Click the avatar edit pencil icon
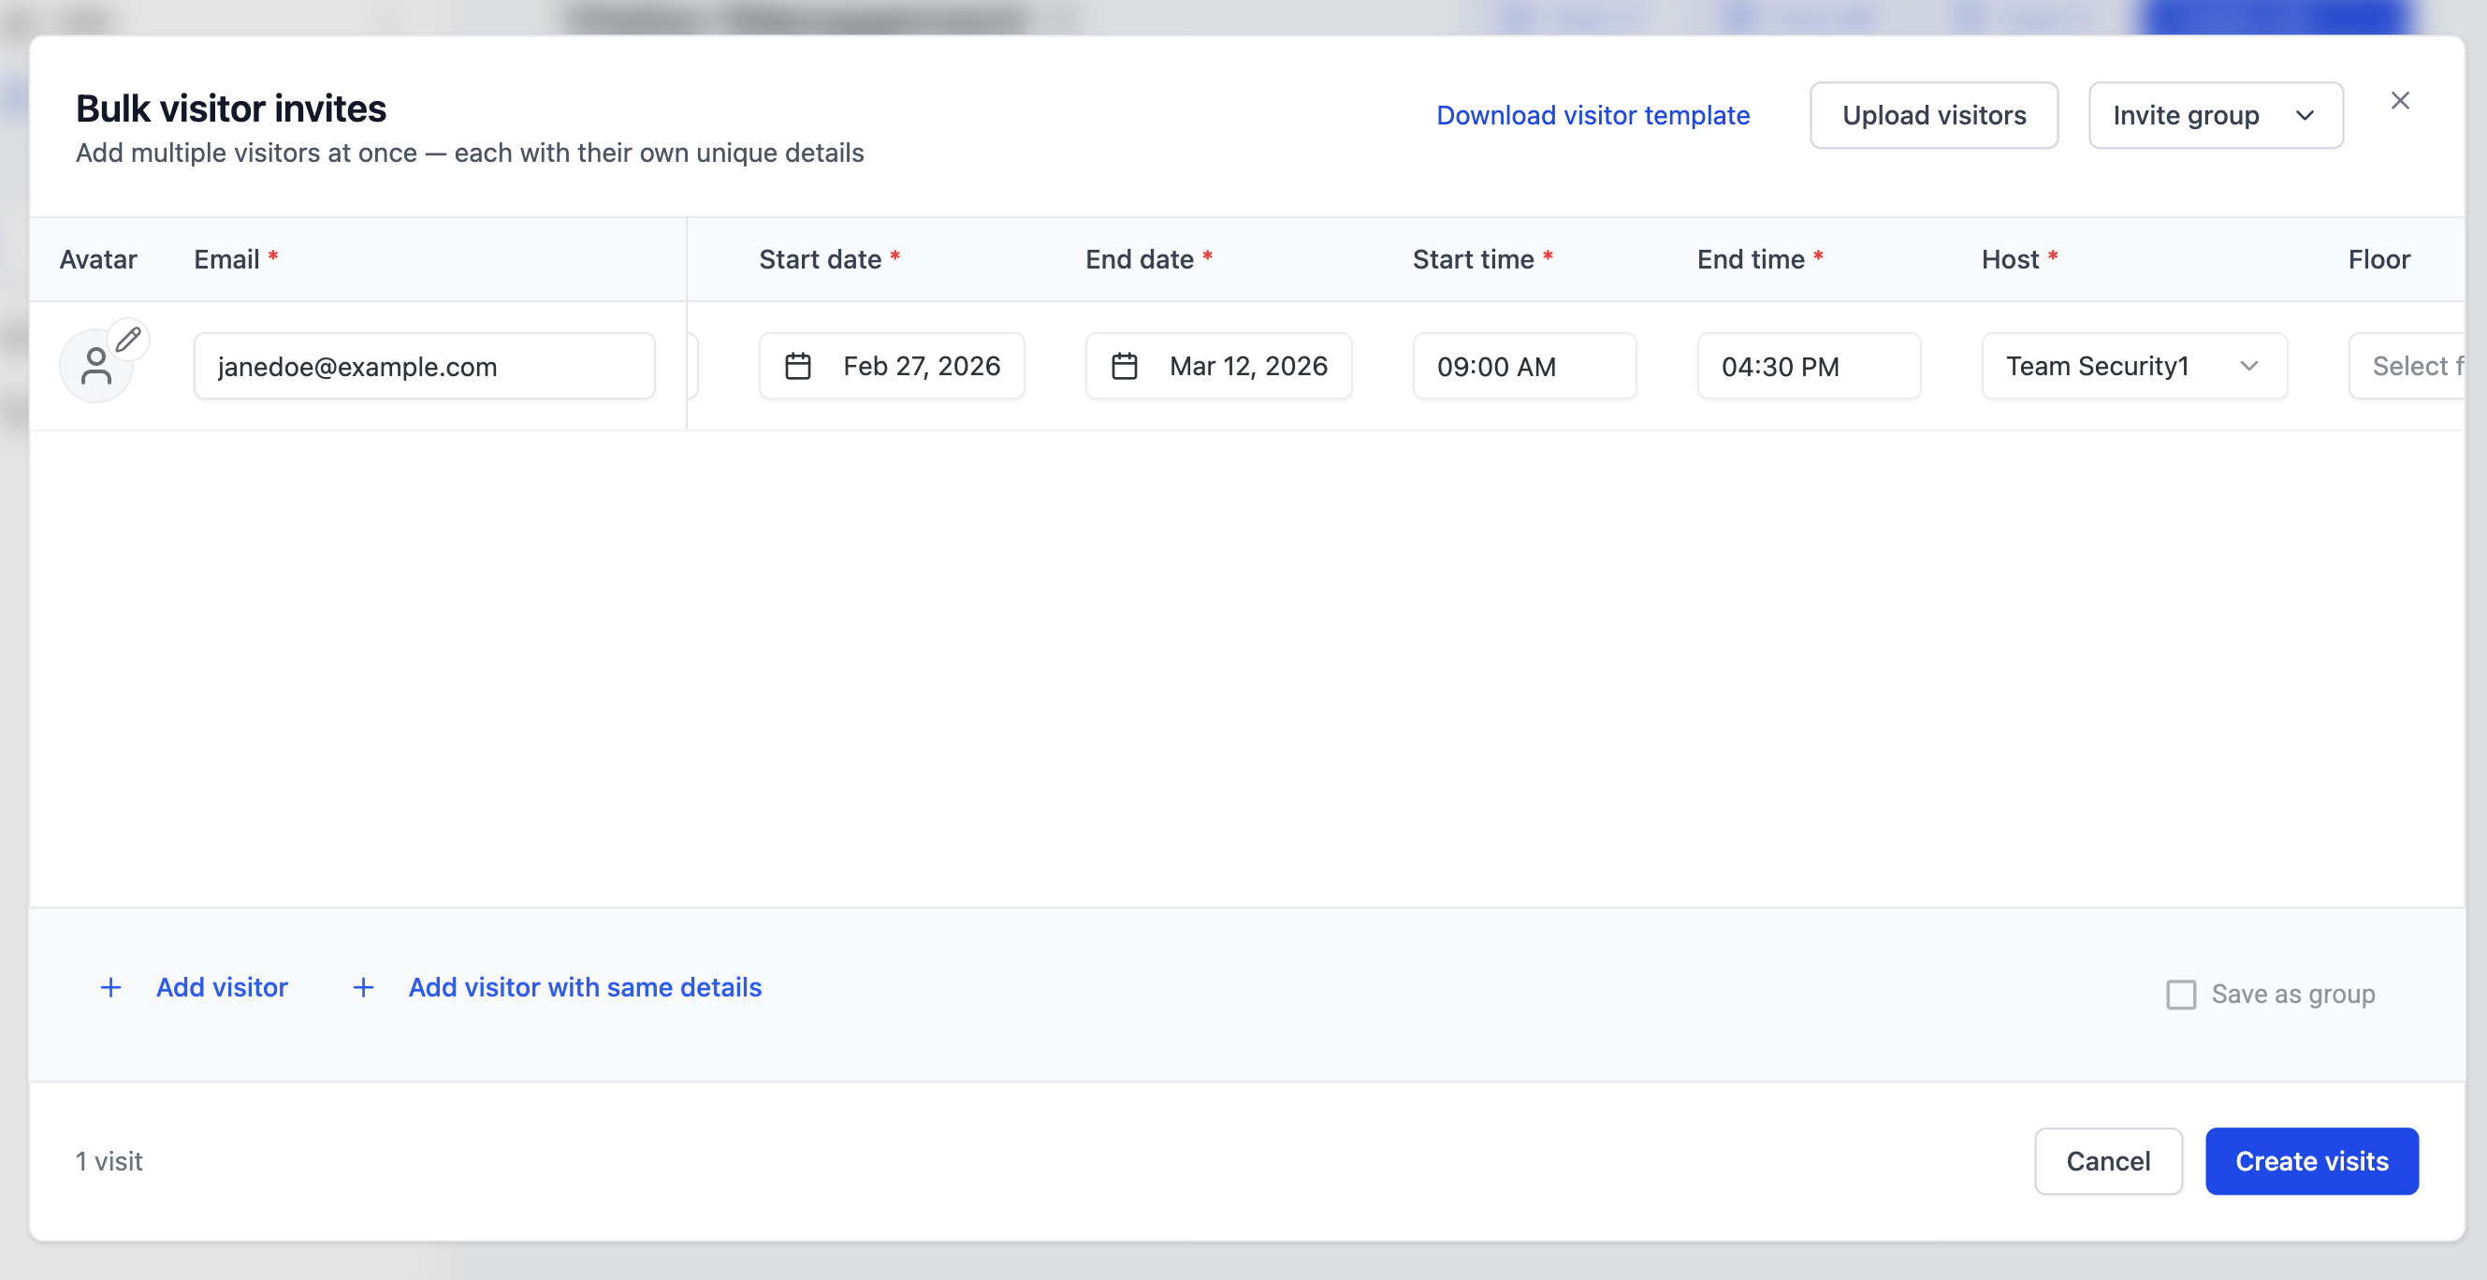Image resolution: width=2487 pixels, height=1280 pixels. 128,340
